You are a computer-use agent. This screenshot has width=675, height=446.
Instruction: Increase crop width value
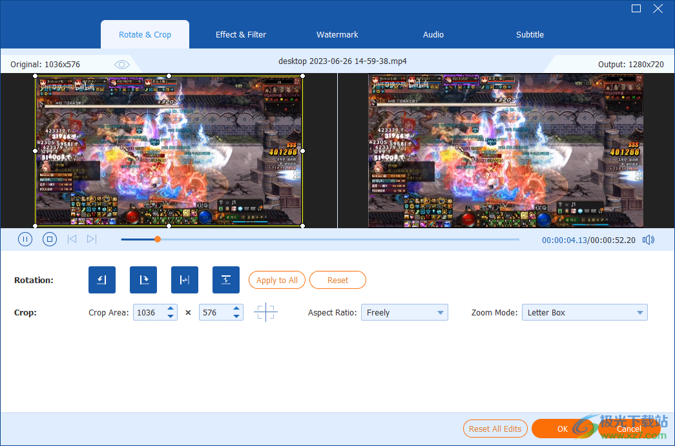[x=171, y=308]
